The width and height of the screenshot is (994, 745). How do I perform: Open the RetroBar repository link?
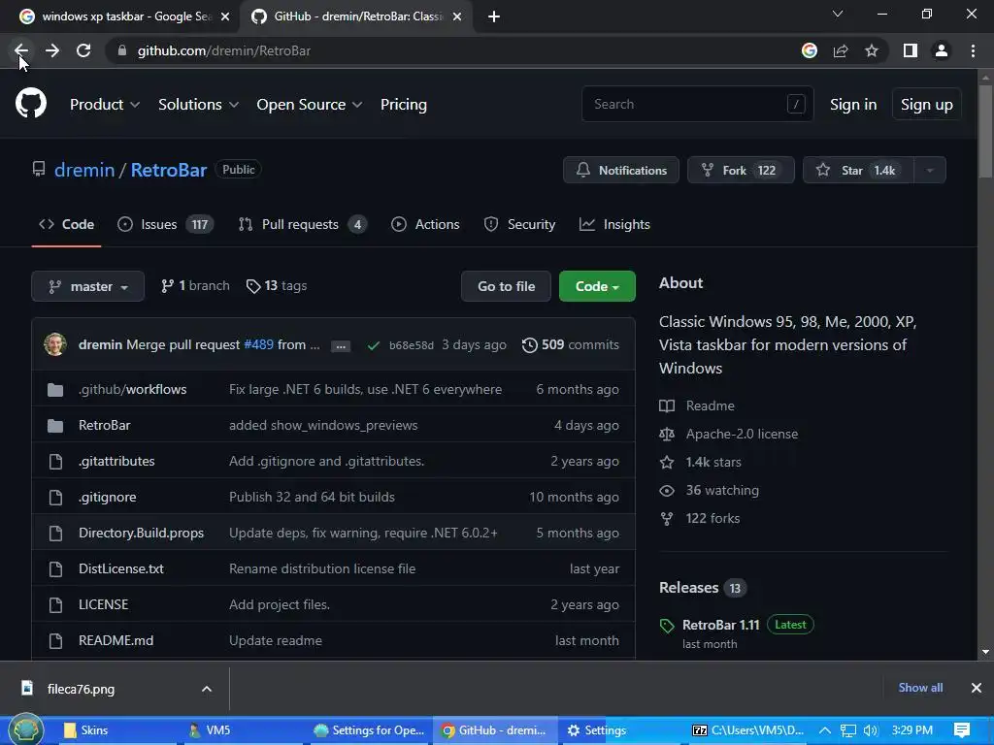(x=169, y=170)
